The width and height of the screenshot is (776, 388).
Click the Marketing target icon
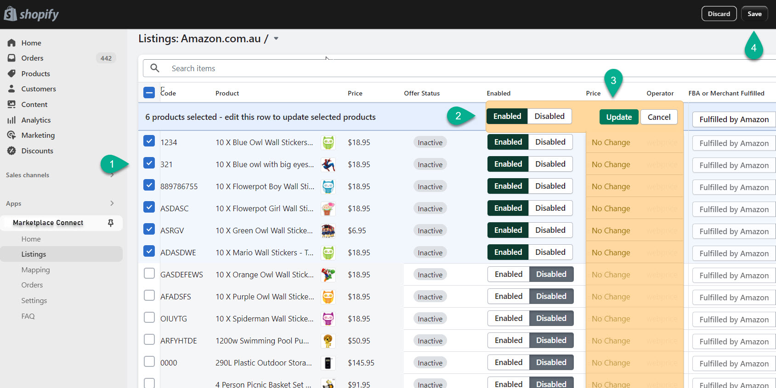point(11,135)
